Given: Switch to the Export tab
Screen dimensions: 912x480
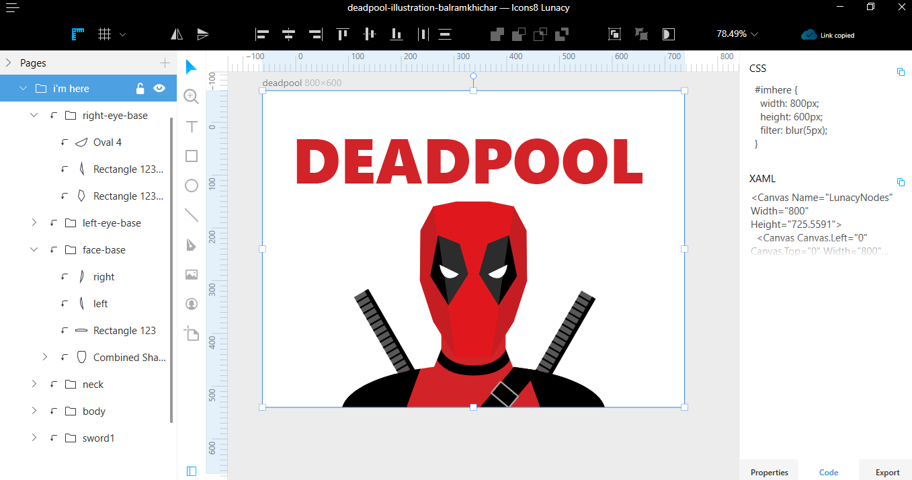Looking at the screenshot, I should click(887, 472).
